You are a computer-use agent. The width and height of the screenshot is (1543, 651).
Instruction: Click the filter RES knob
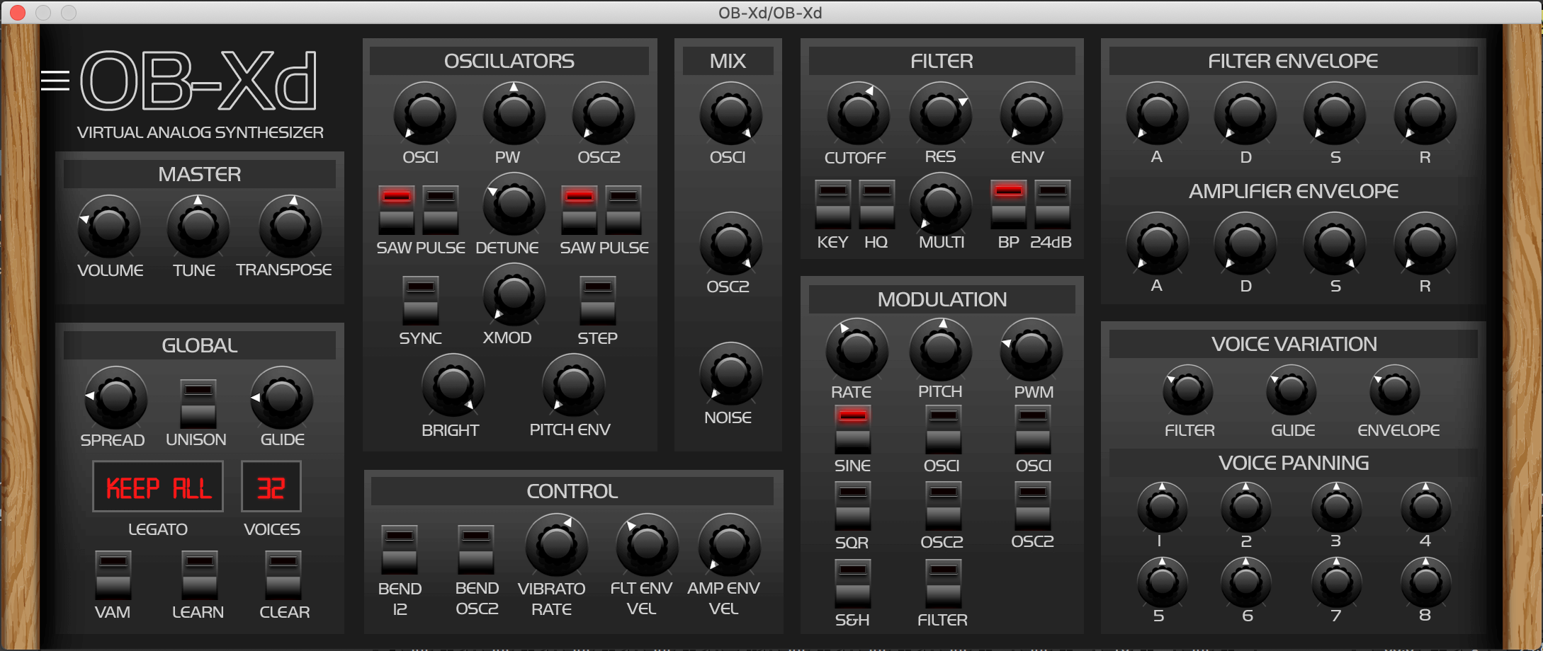(940, 113)
